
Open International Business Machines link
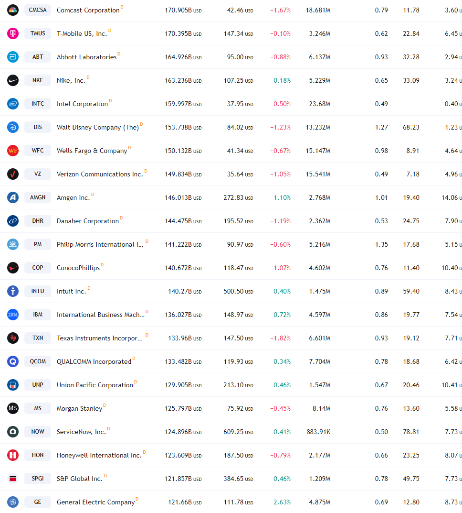coord(101,315)
